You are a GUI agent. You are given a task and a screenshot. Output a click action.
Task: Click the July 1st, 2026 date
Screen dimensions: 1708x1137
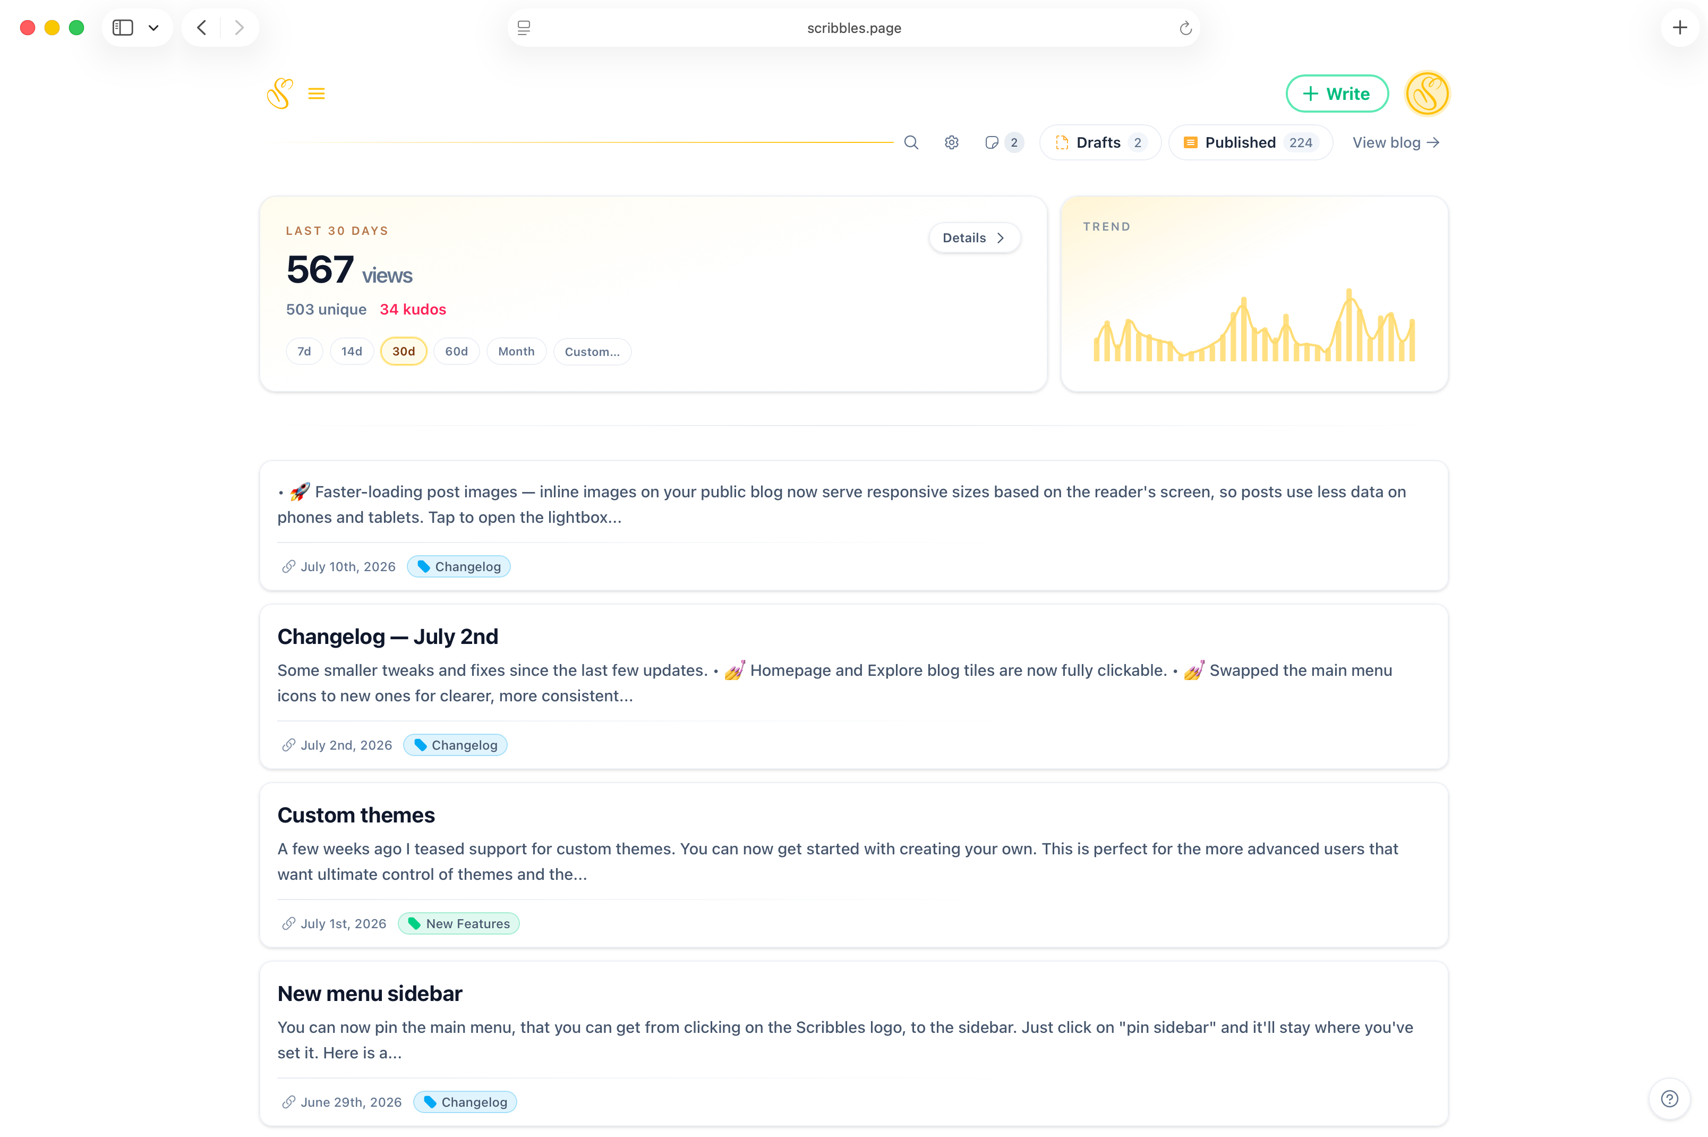[x=344, y=923]
